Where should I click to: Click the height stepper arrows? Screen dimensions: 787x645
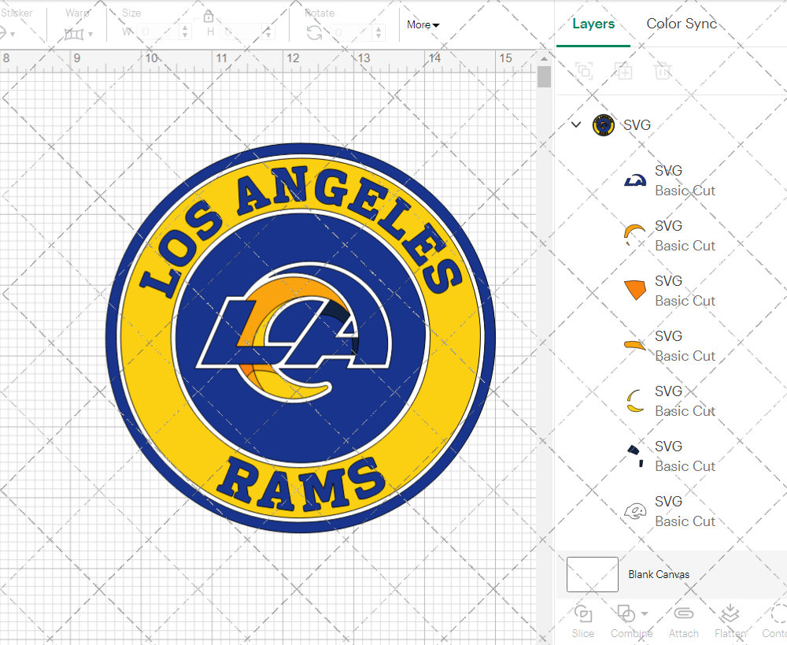coord(268,32)
